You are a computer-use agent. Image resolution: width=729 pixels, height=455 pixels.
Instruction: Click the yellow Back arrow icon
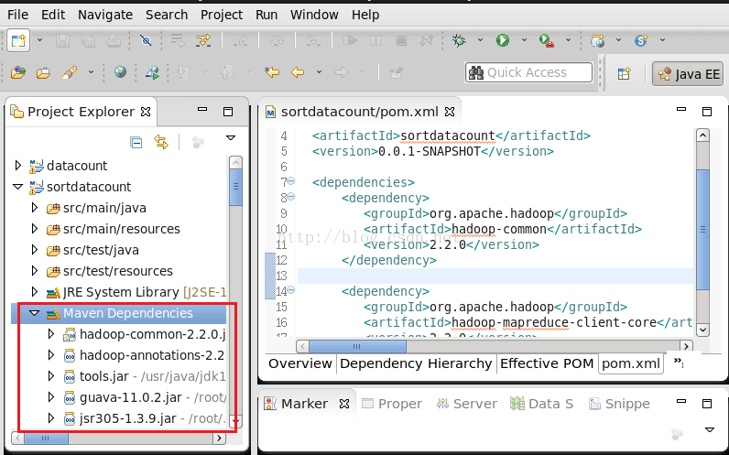(298, 72)
